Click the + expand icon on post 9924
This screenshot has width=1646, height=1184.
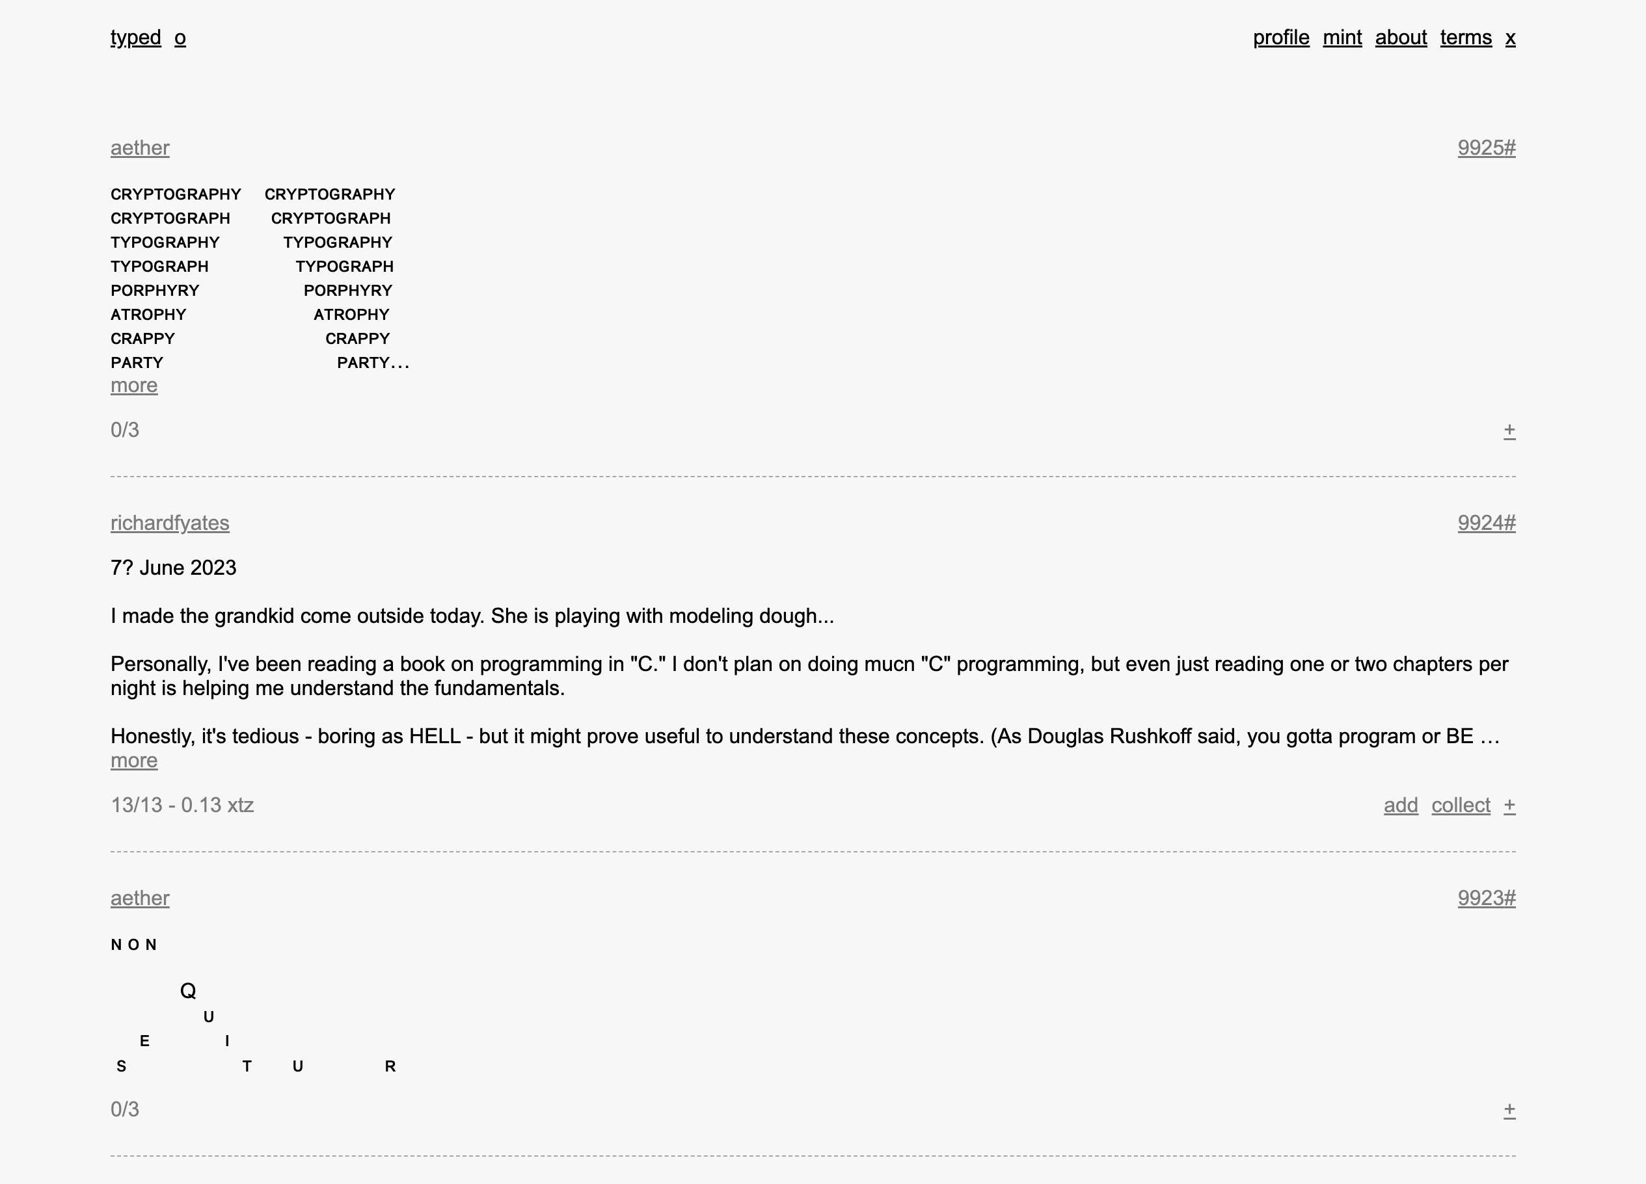pos(1511,805)
